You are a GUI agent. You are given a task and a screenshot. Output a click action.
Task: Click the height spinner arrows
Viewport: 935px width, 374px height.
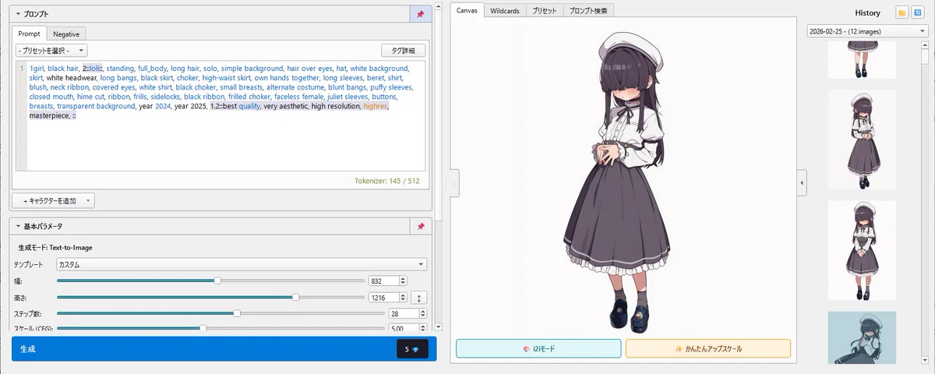click(403, 297)
